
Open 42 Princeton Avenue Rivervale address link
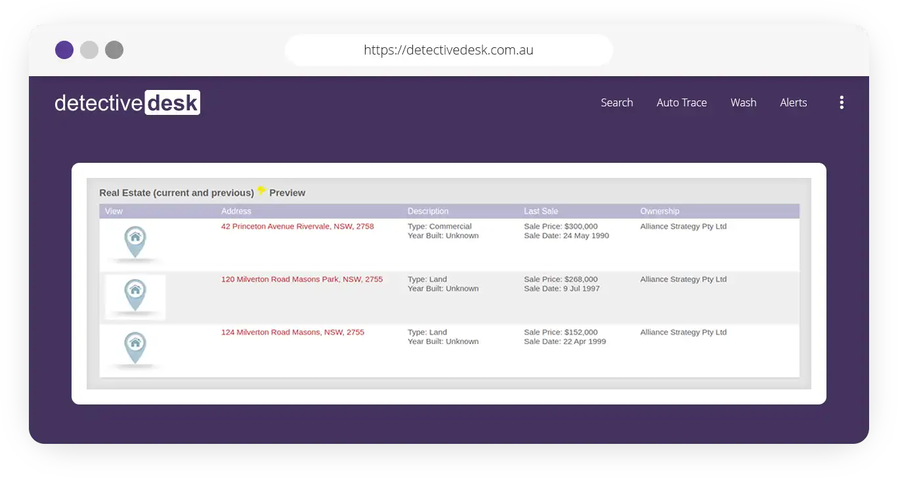pyautogui.click(x=297, y=227)
